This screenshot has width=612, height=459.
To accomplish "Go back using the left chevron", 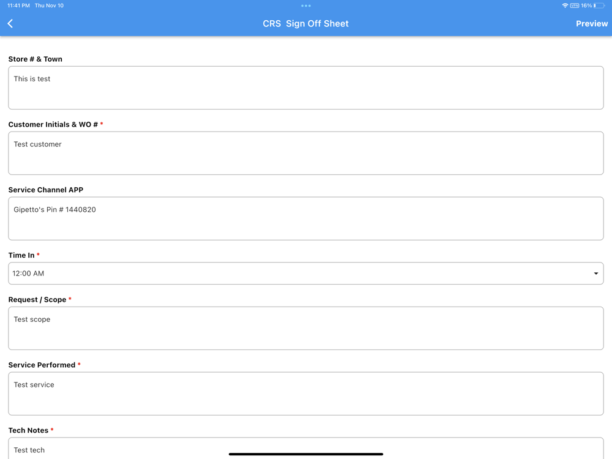I will [10, 23].
